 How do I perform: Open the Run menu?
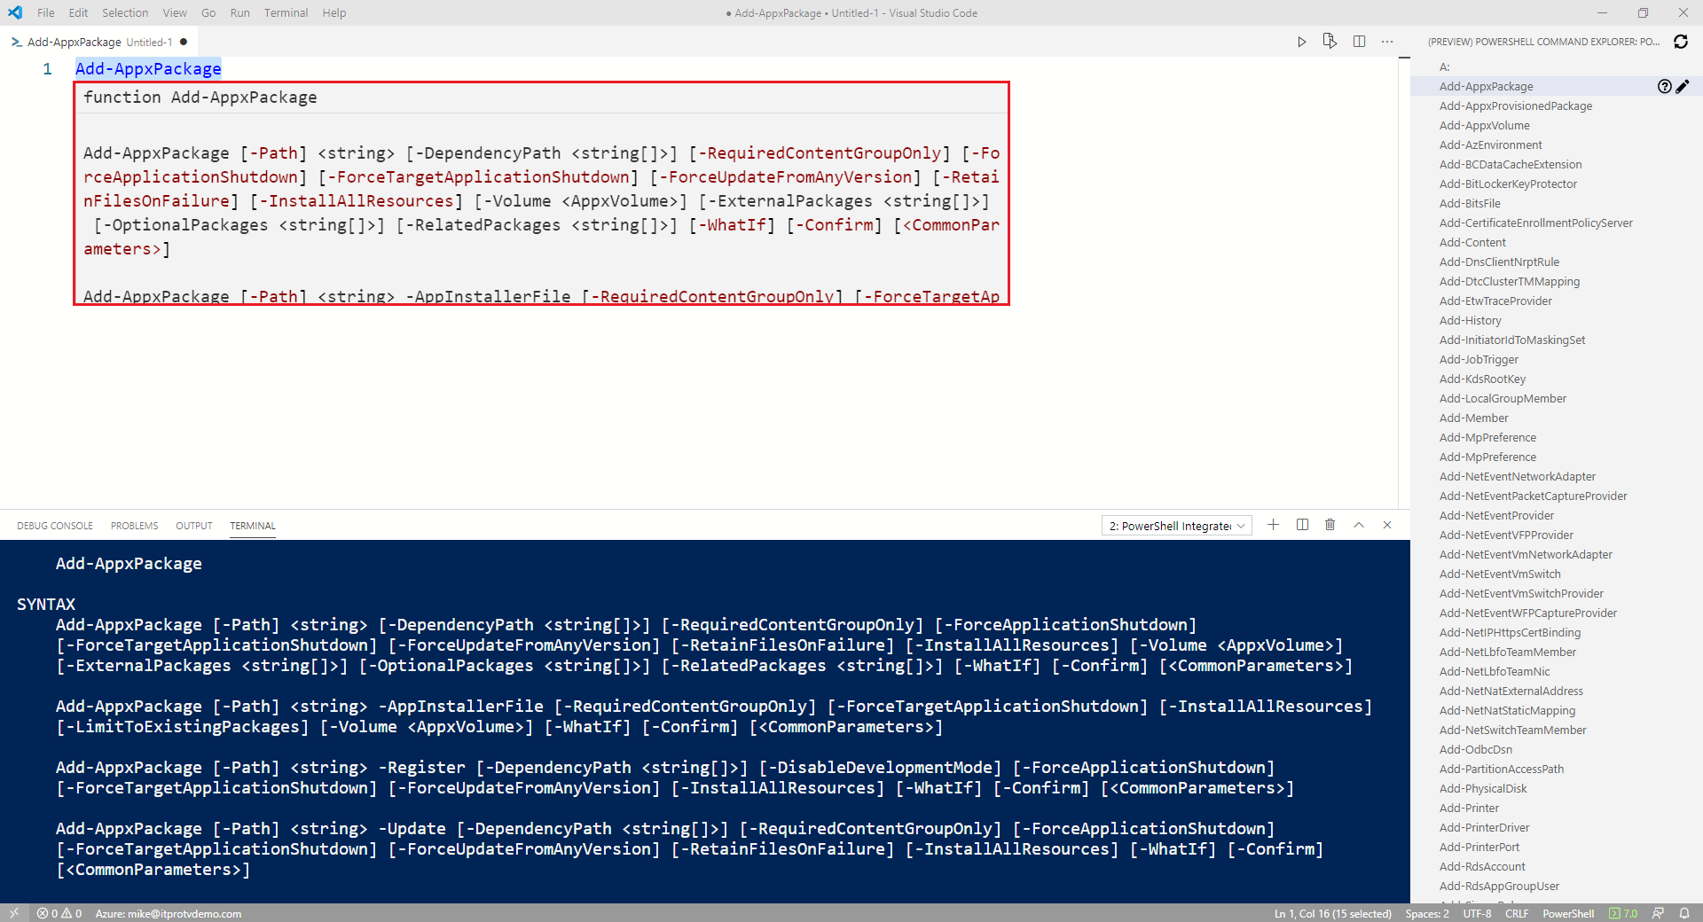click(239, 12)
